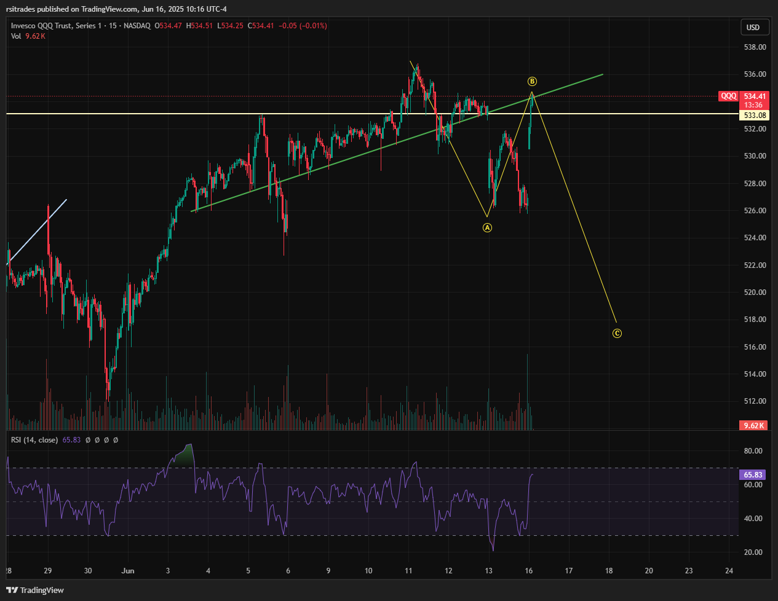This screenshot has width=778, height=601.
Task: Select the circled C wave marker
Action: [x=617, y=334]
